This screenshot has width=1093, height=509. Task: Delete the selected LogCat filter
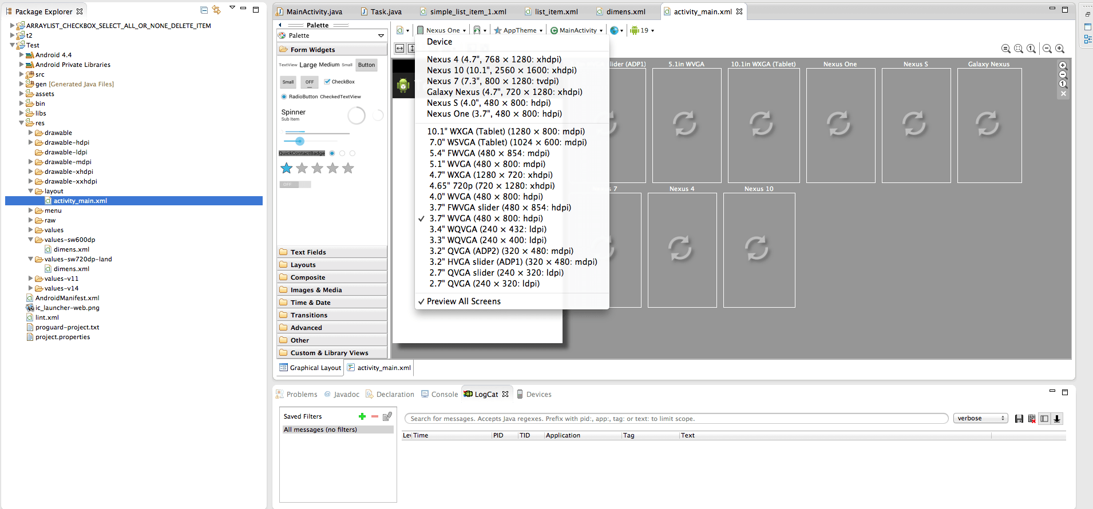[x=375, y=416]
